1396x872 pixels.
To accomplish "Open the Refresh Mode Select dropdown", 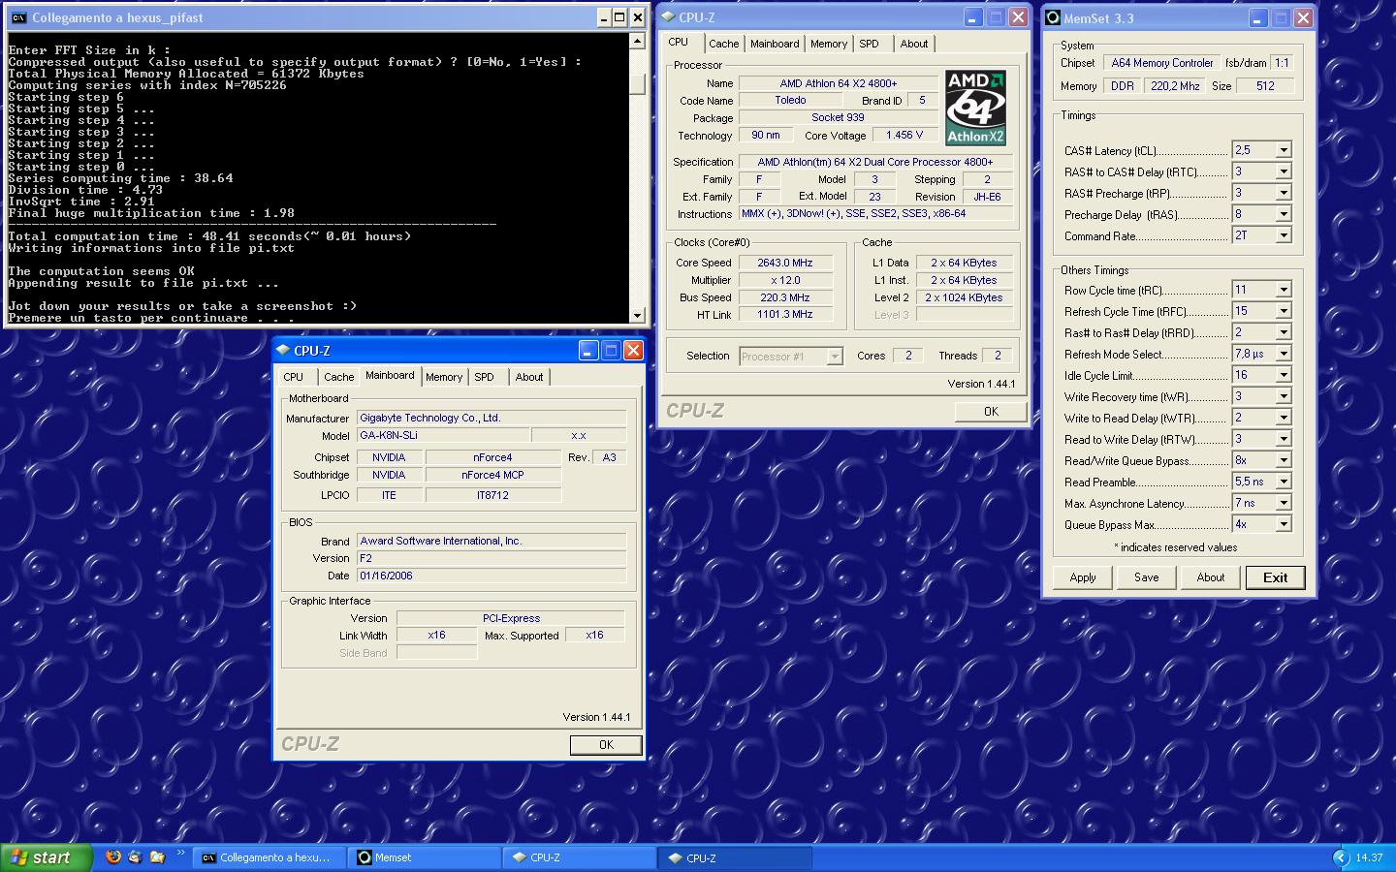I will click(x=1284, y=354).
